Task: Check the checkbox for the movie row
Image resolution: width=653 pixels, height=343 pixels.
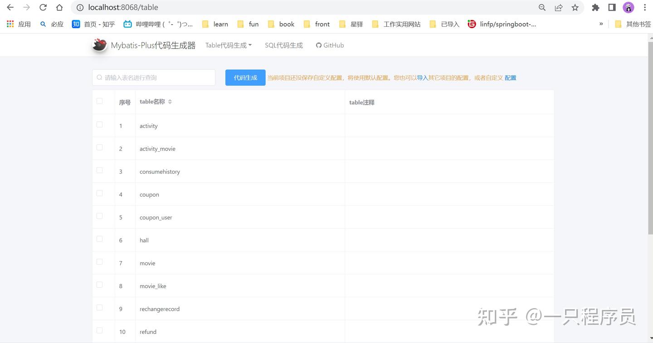Action: pos(99,261)
